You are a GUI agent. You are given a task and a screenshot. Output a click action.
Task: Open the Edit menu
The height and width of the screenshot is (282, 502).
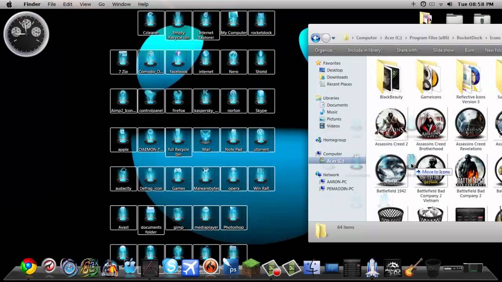pos(68,4)
